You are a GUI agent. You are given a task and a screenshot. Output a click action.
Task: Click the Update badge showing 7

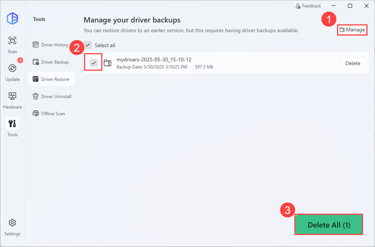20,60
